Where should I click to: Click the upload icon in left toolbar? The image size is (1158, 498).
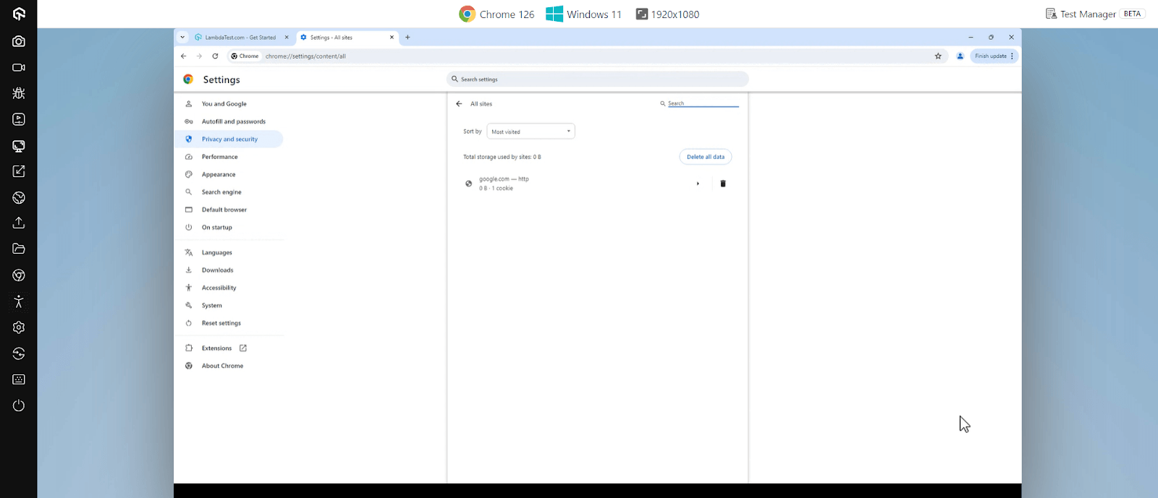[19, 223]
